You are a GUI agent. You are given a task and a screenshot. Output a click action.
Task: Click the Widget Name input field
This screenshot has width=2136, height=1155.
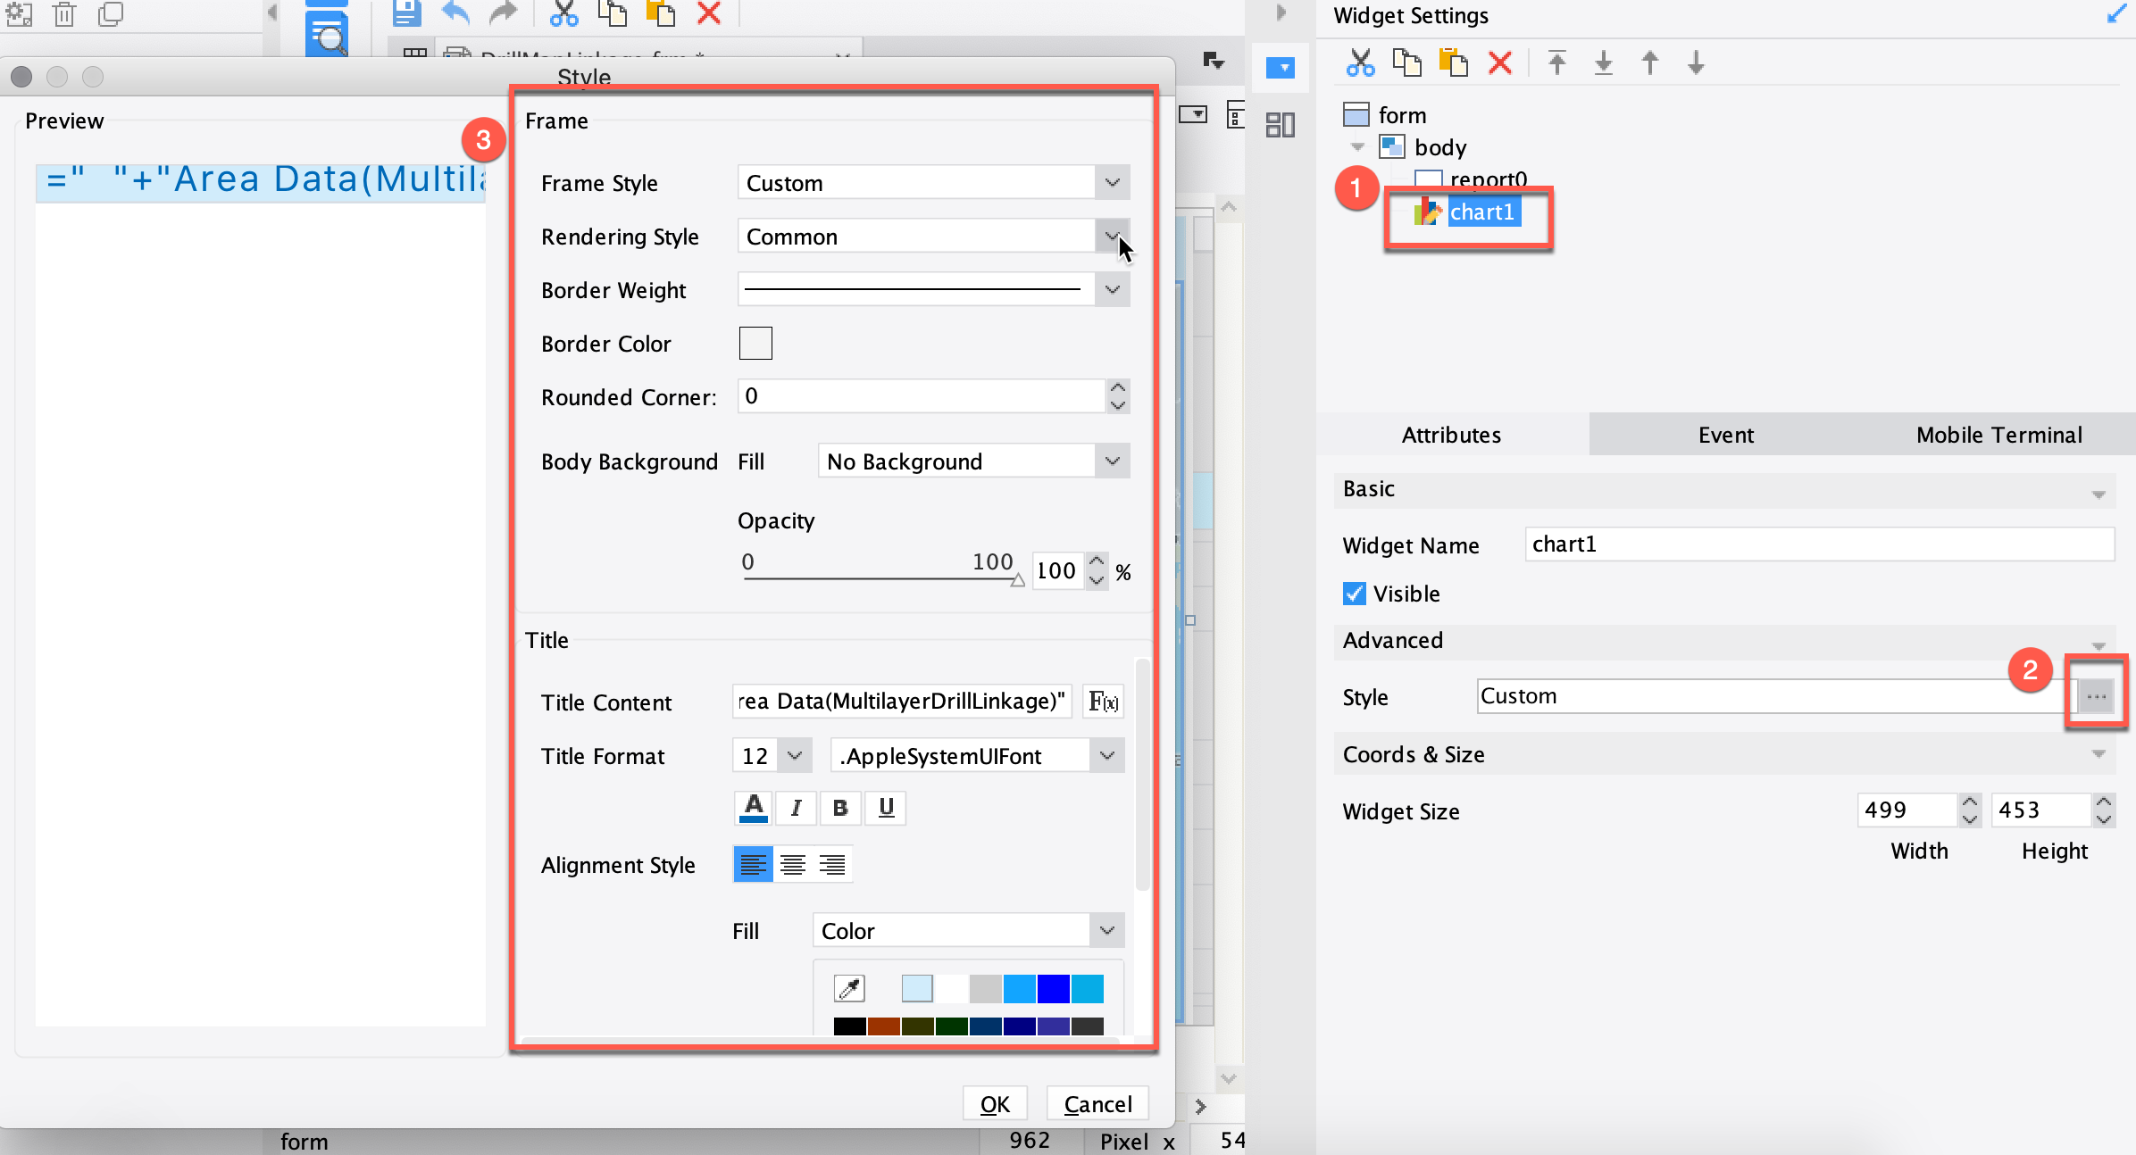(1819, 544)
